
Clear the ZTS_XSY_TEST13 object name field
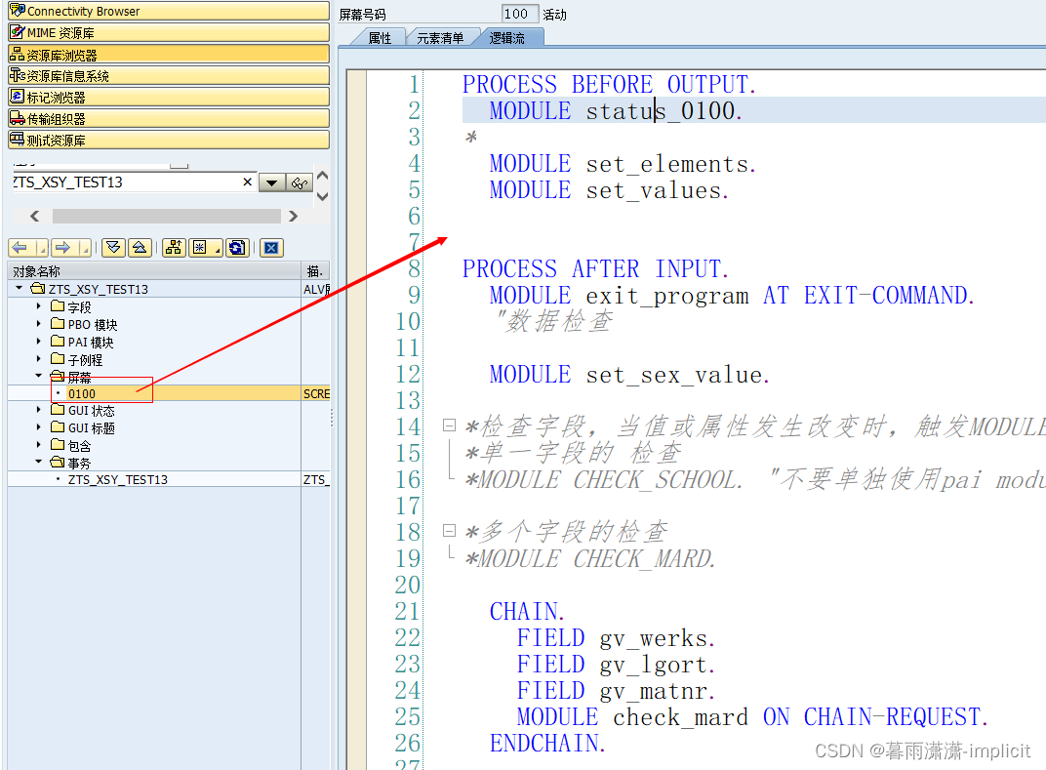pyautogui.click(x=248, y=182)
